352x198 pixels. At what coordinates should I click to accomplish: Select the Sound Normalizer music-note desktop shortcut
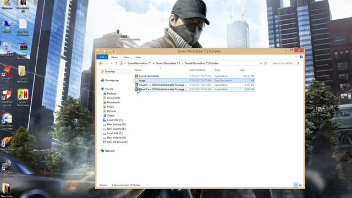tap(23, 98)
